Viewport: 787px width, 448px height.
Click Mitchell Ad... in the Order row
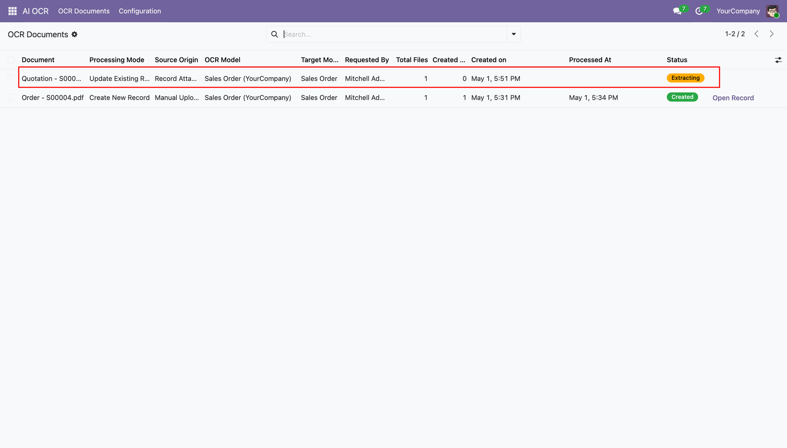365,98
